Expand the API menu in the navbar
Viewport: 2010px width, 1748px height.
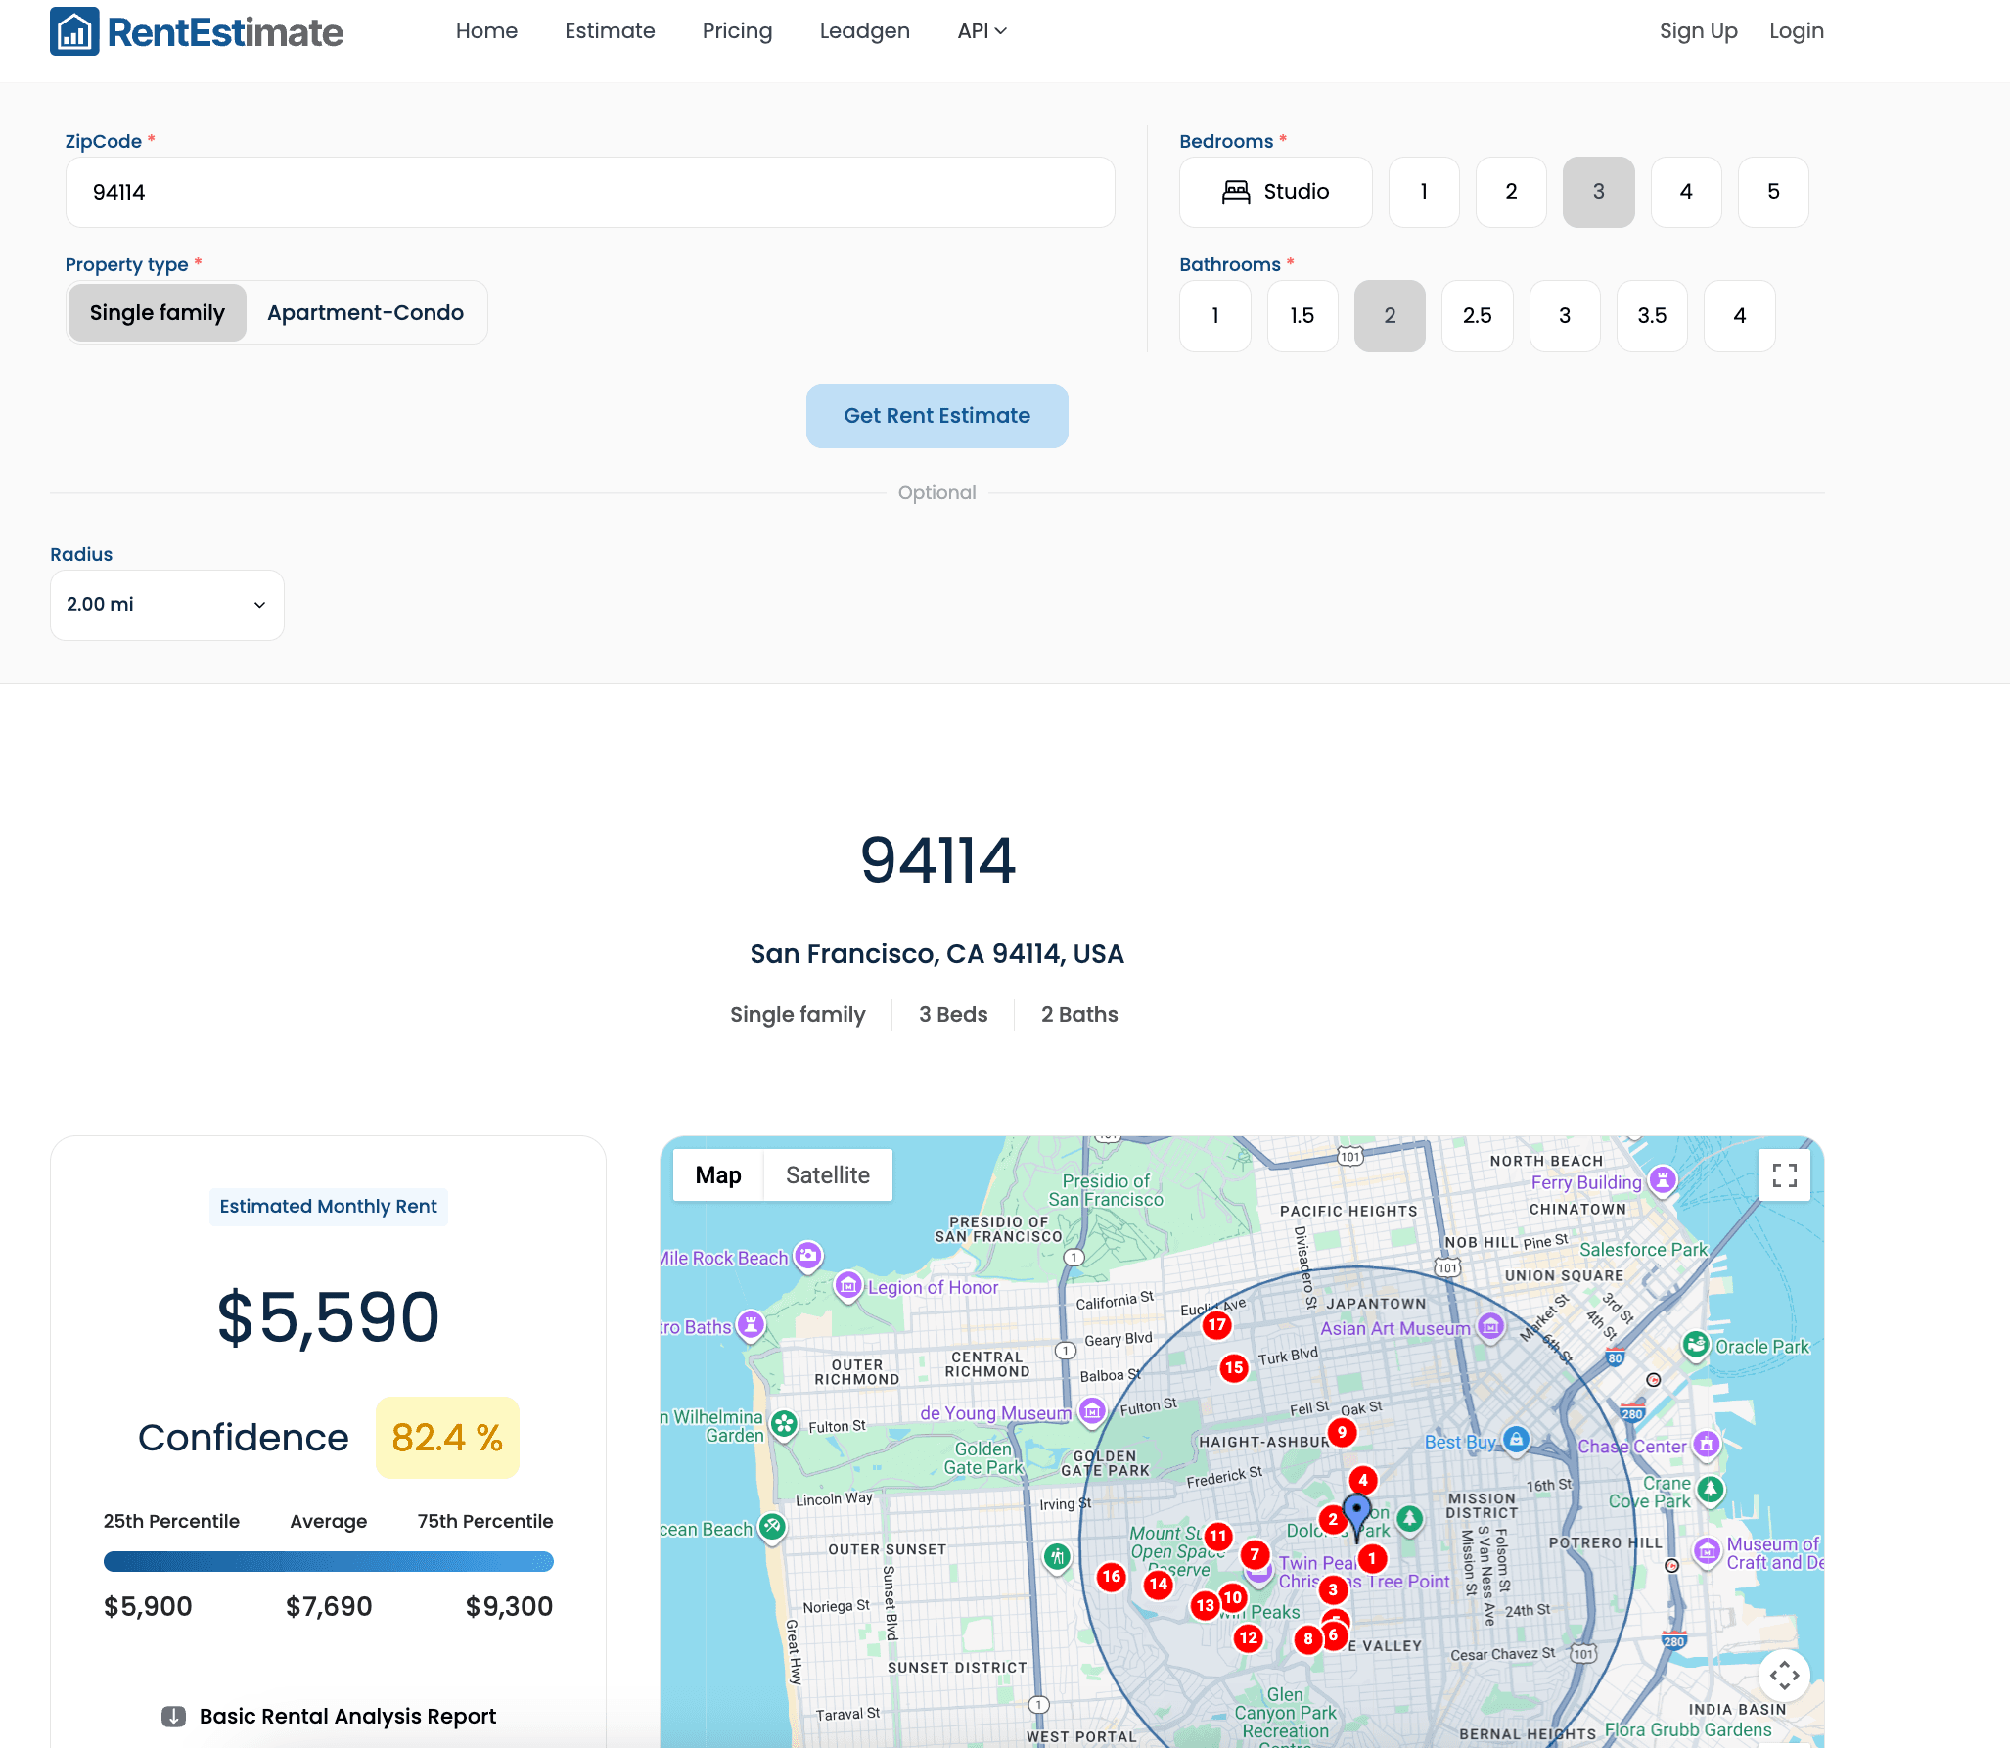point(982,30)
